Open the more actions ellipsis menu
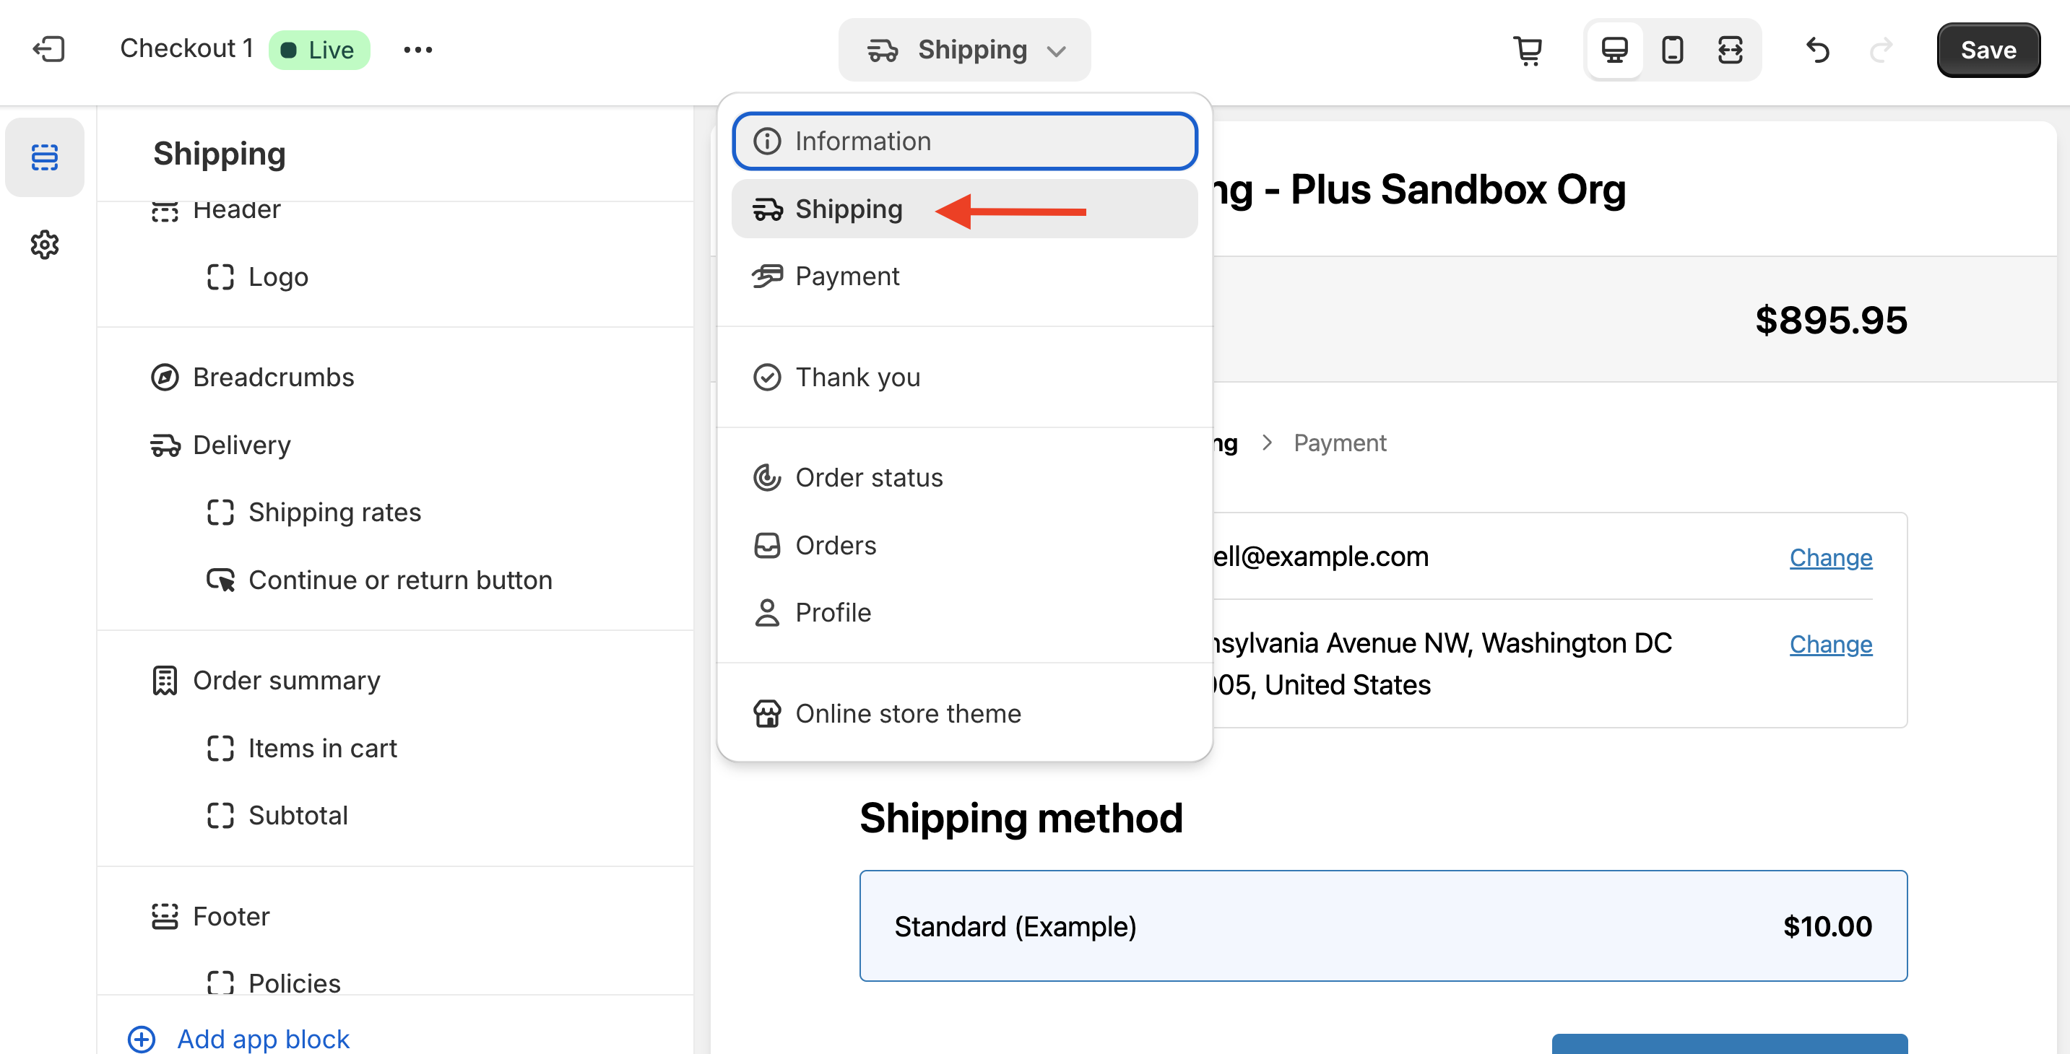2070x1054 pixels. (x=418, y=50)
